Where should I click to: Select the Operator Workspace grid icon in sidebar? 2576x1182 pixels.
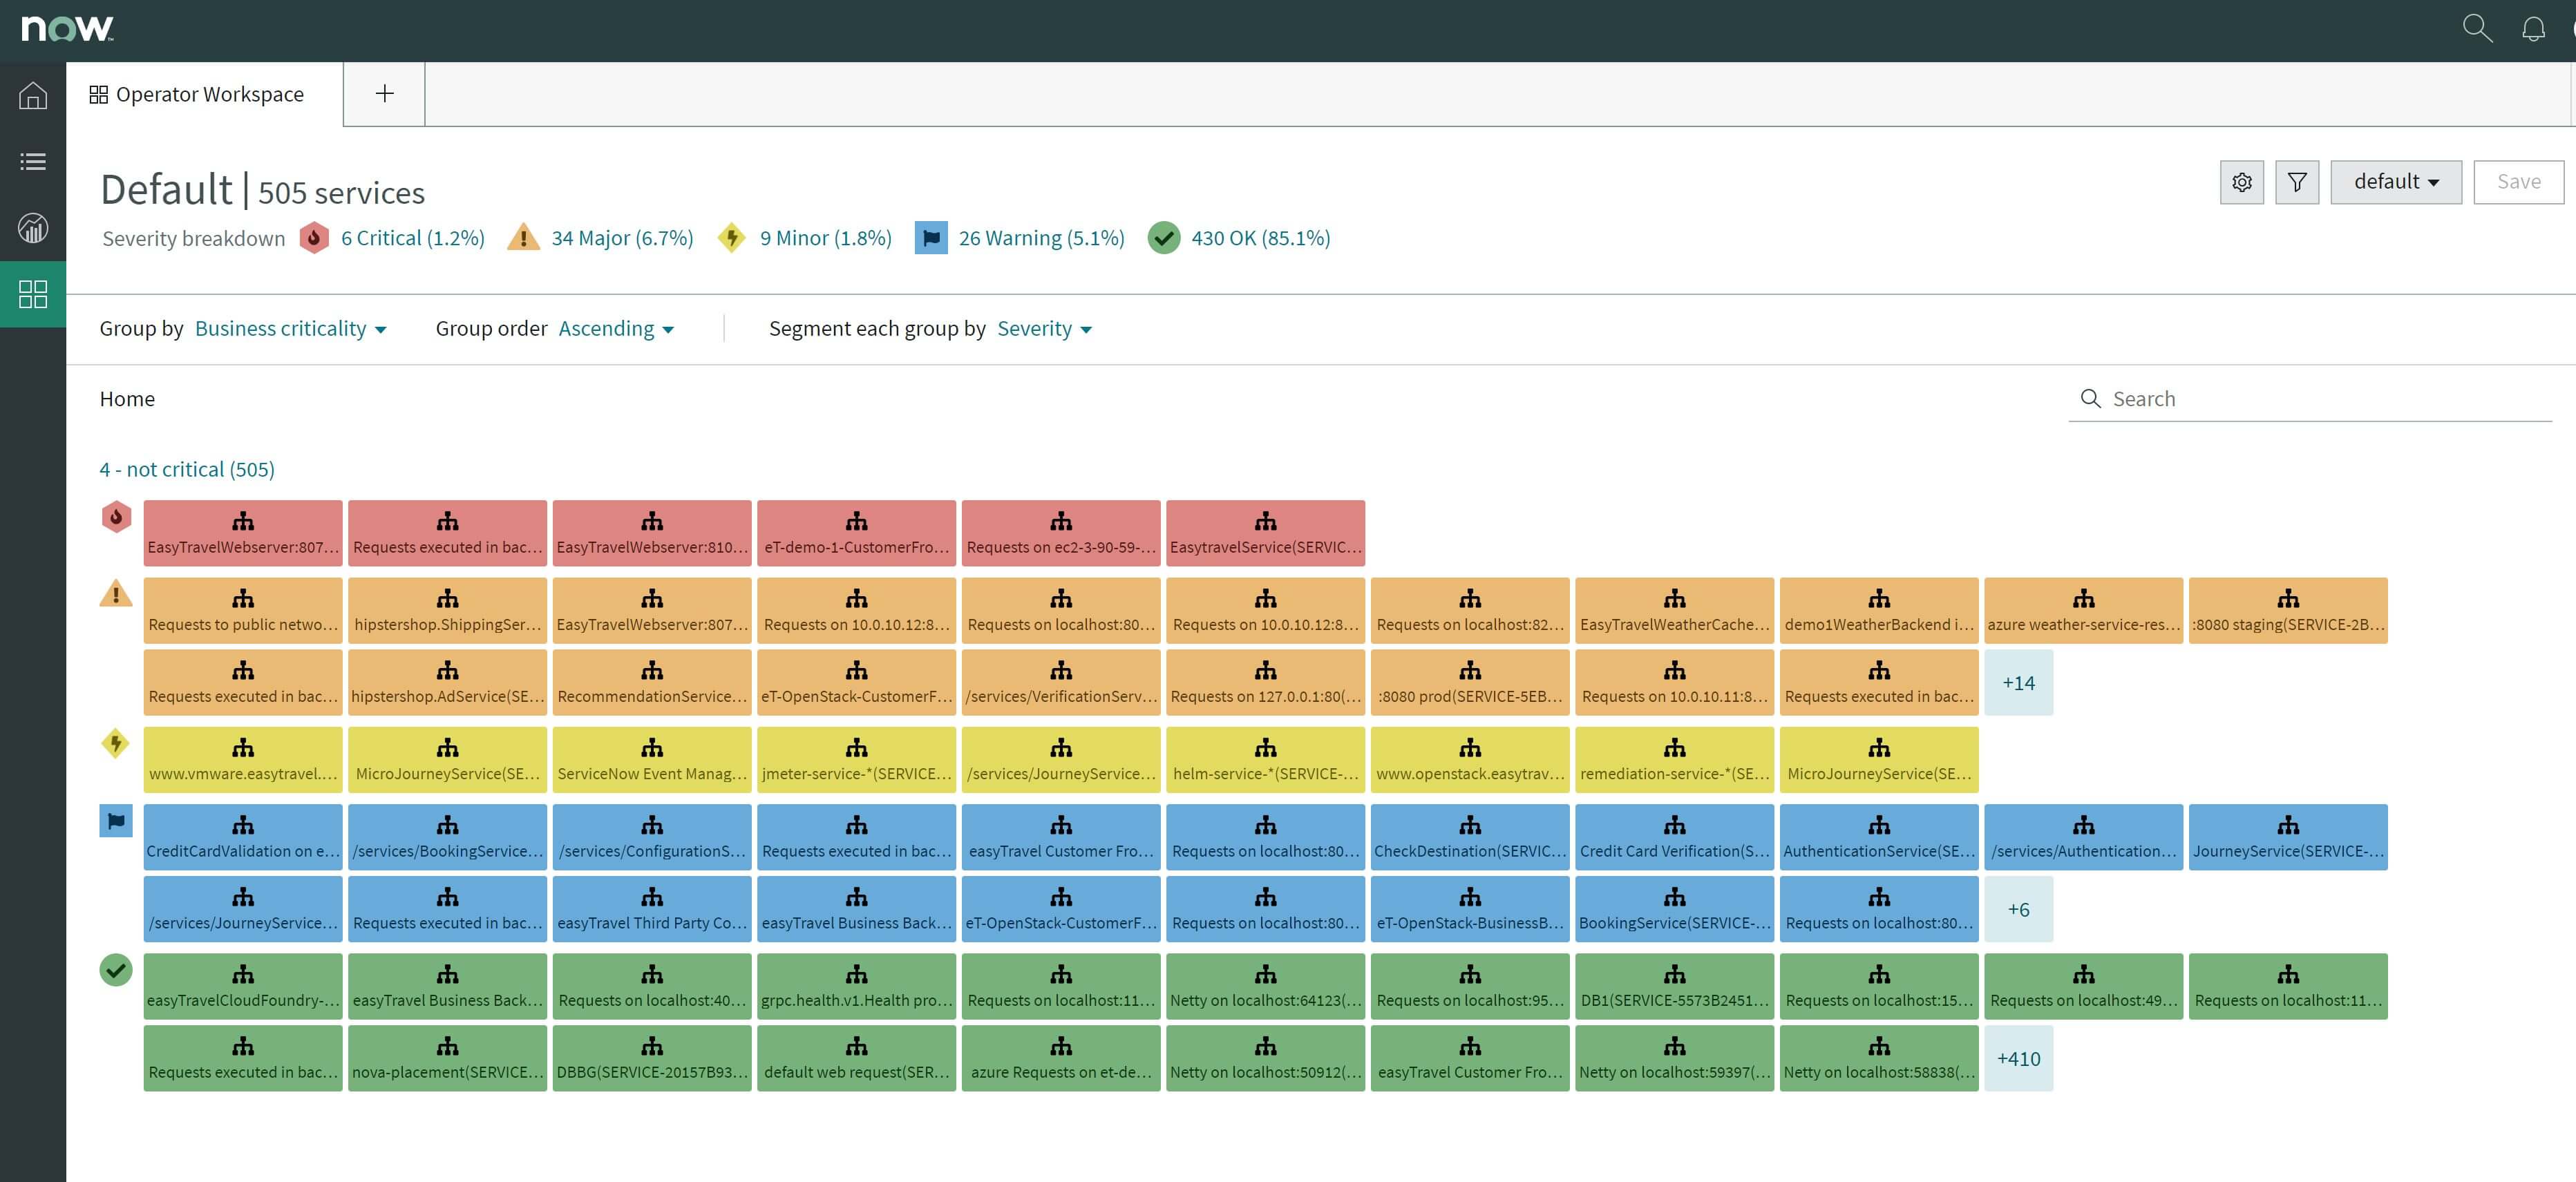coord(33,294)
